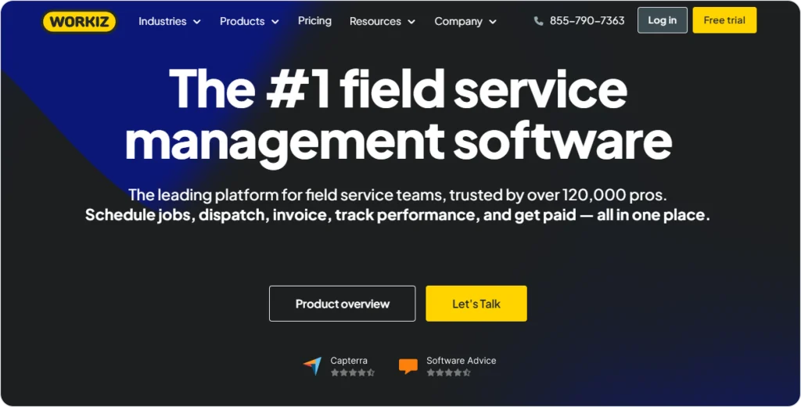Click the star rating under Capterra

[353, 373]
